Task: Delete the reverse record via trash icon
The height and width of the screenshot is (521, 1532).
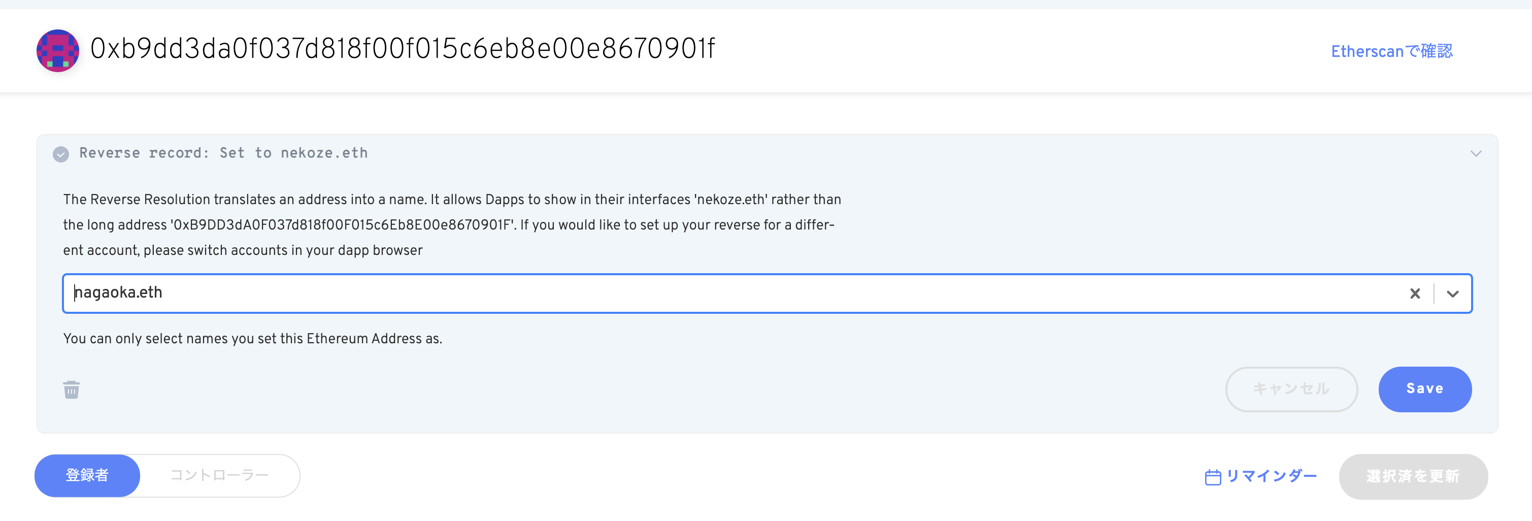Action: coord(72,389)
